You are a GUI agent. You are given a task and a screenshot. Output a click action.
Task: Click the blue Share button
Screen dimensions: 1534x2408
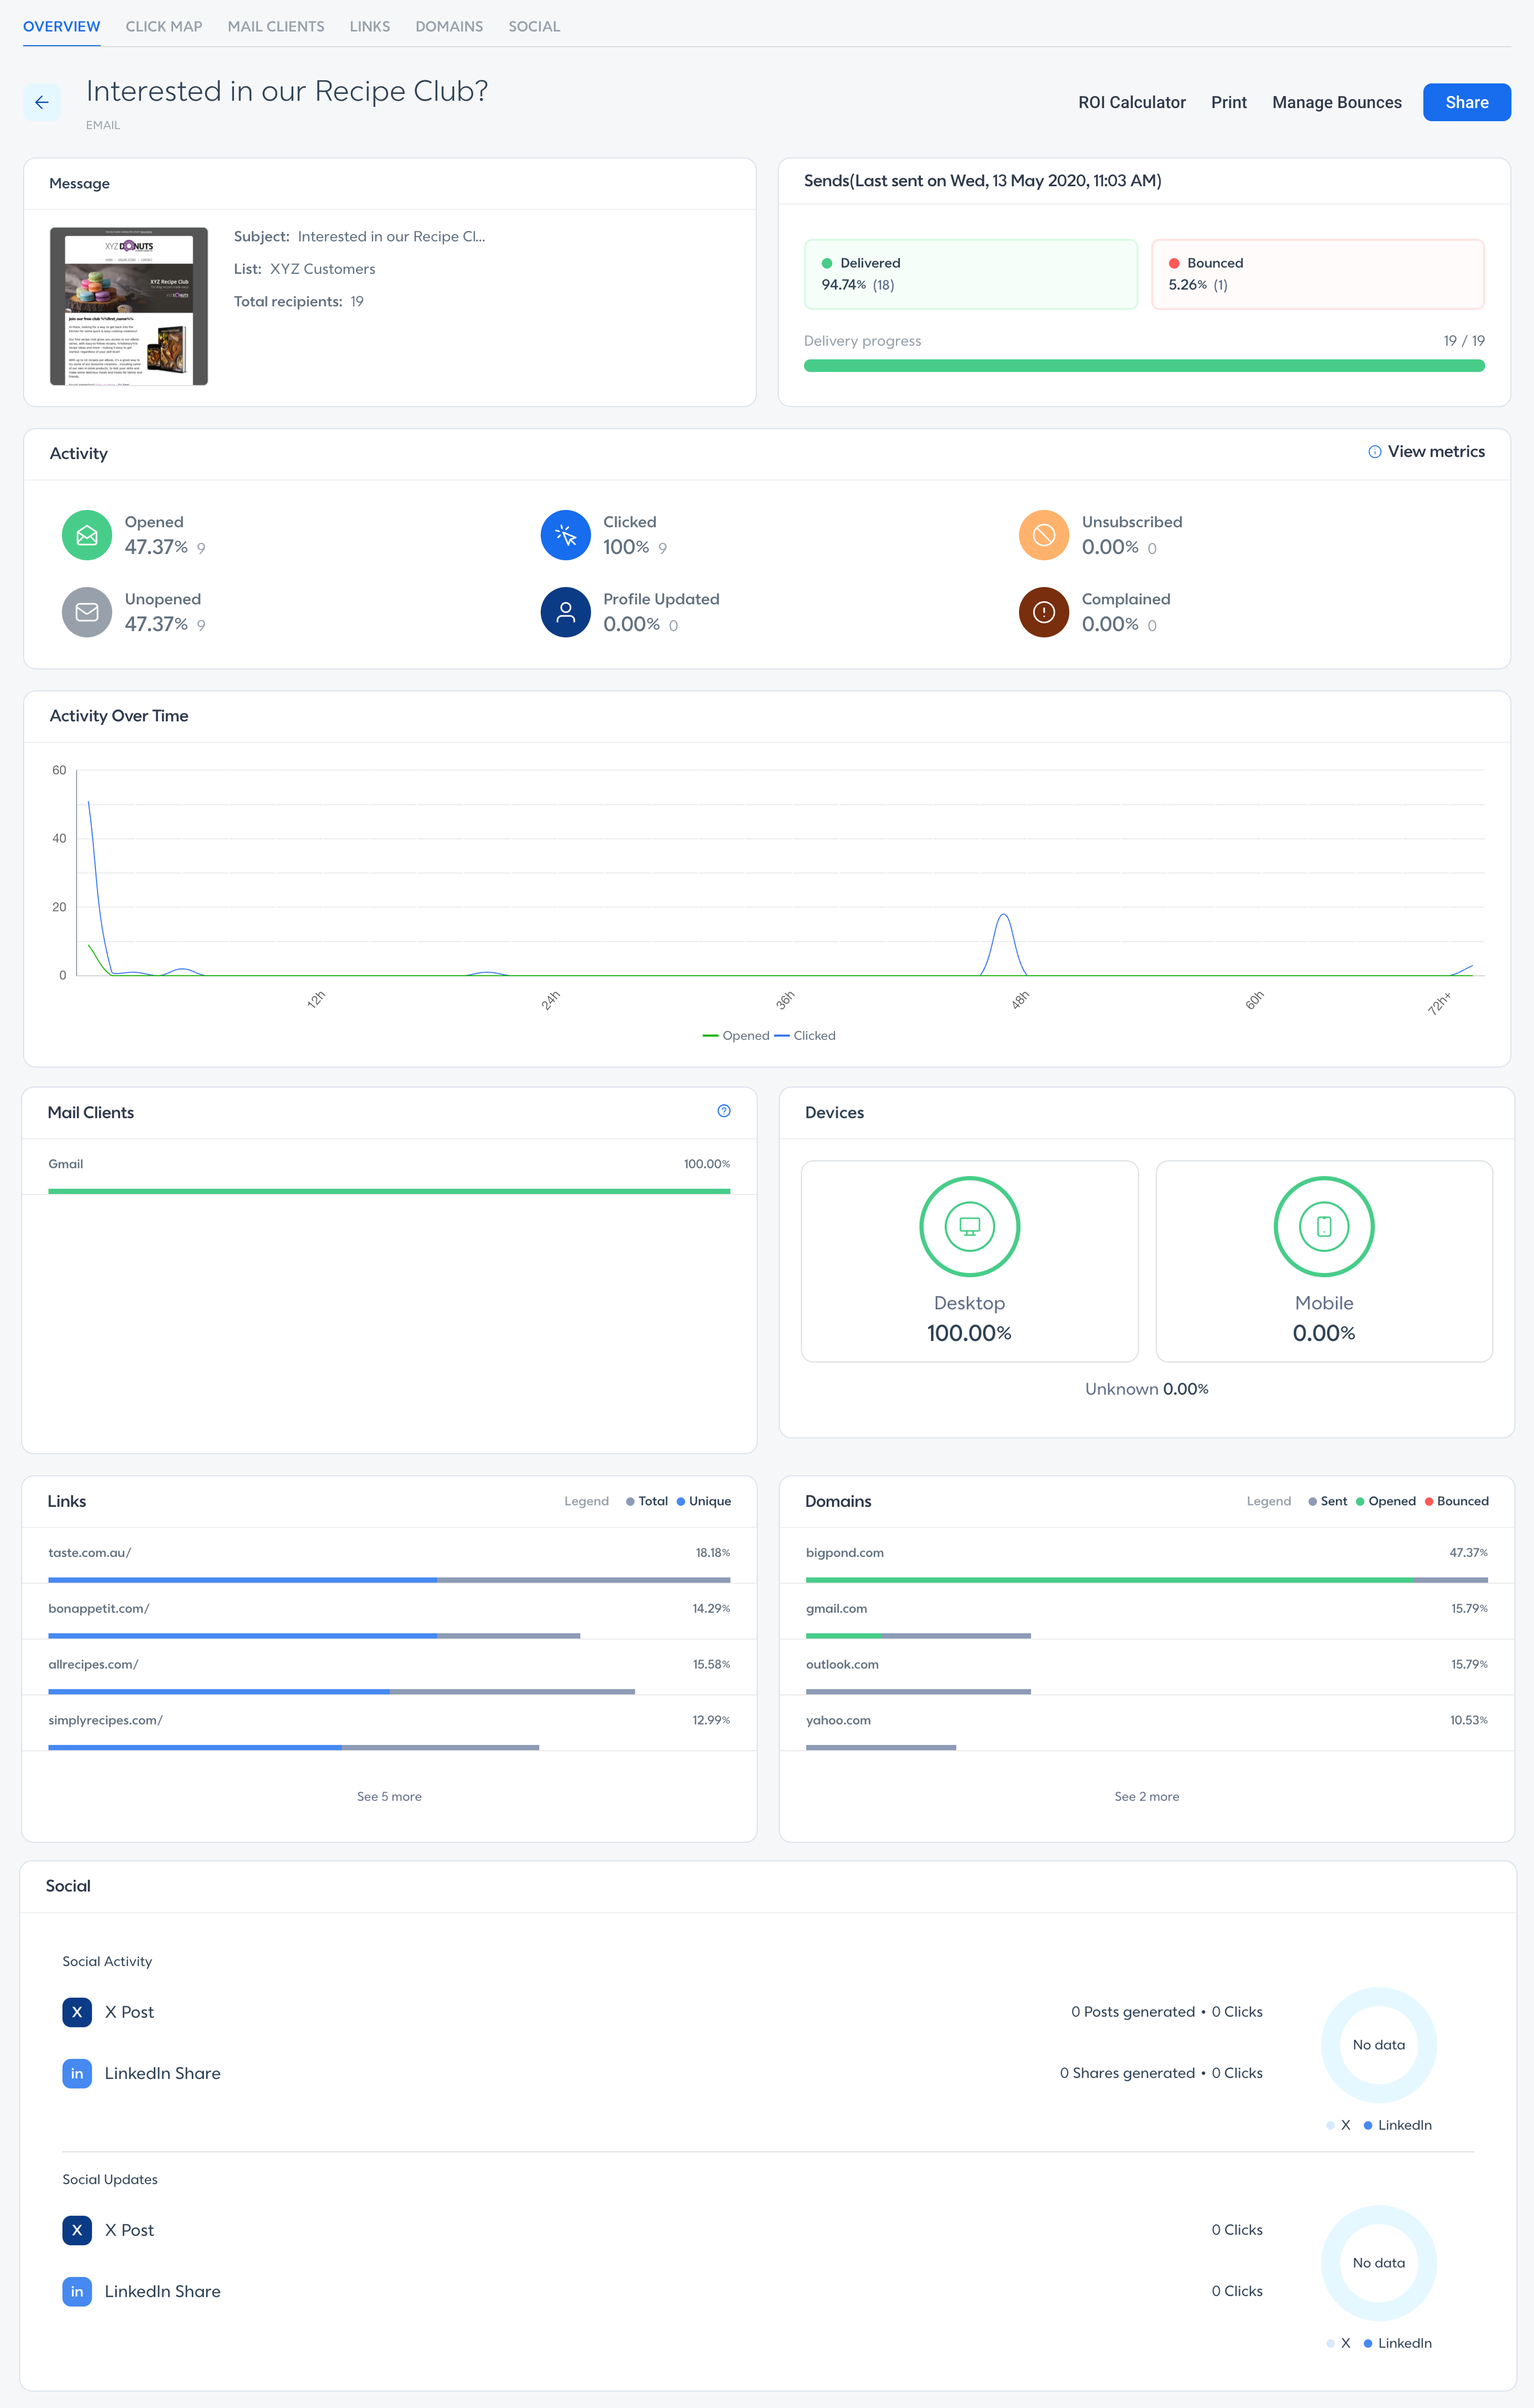click(x=1466, y=102)
